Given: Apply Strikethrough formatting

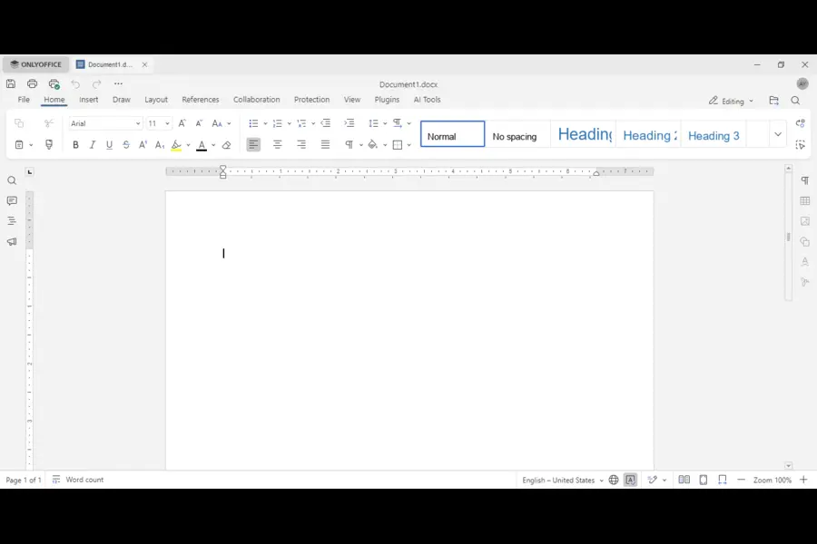Looking at the screenshot, I should (x=126, y=145).
